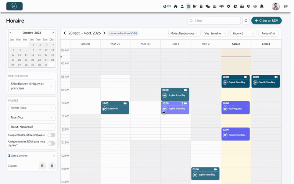Select the Dim 4 column header
This screenshot has width=294, height=184.
click(266, 44)
